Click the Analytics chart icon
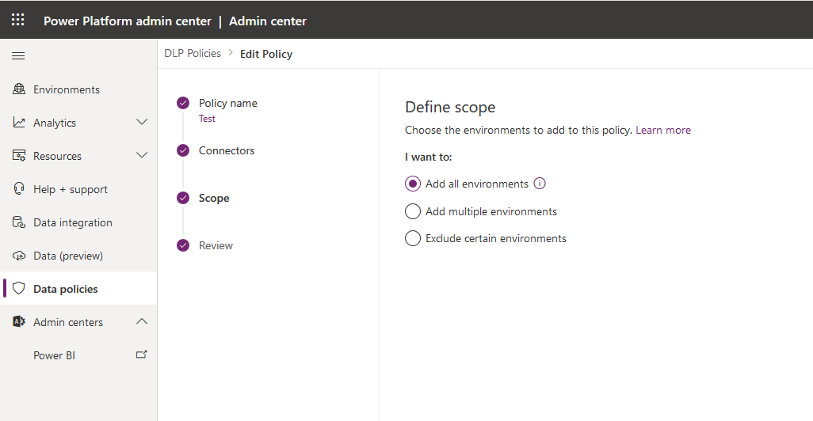This screenshot has height=421, width=813. point(19,122)
